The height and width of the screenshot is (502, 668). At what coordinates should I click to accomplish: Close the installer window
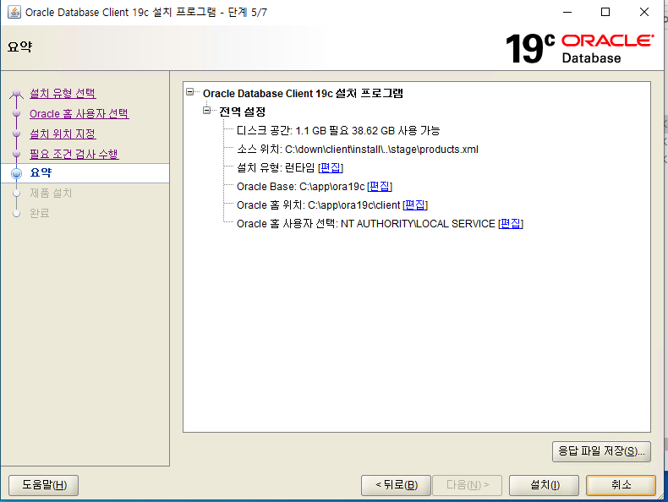click(x=644, y=12)
